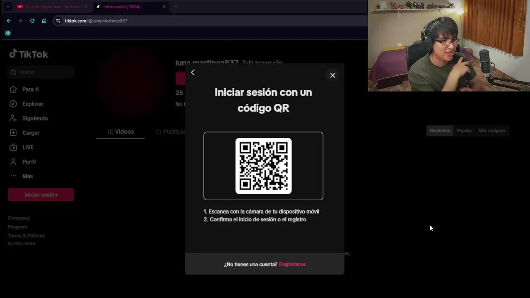
Task: Close the YouTube browser tab
Action: click(x=86, y=7)
